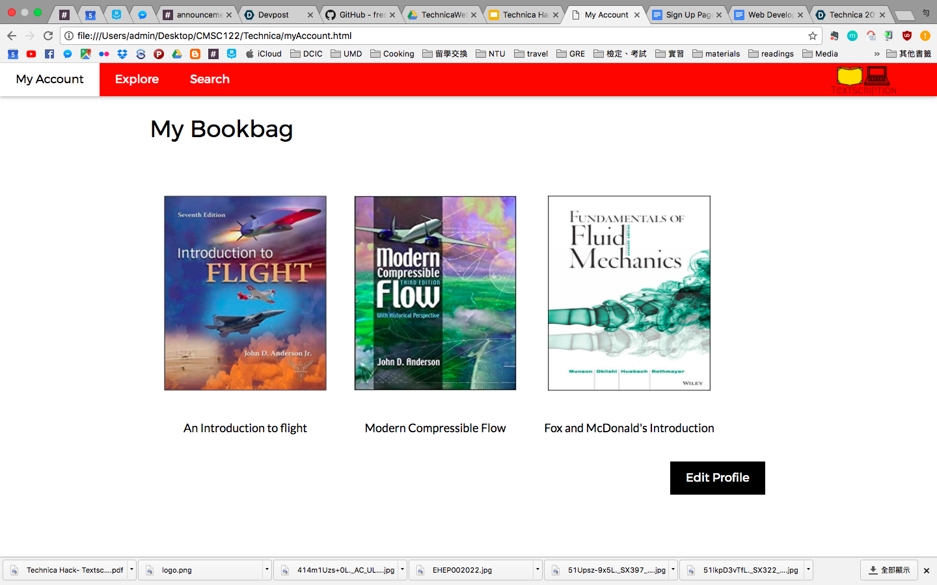Expand the travel bookmarks folder
Viewport: 937px width, 585px height.
click(x=531, y=54)
